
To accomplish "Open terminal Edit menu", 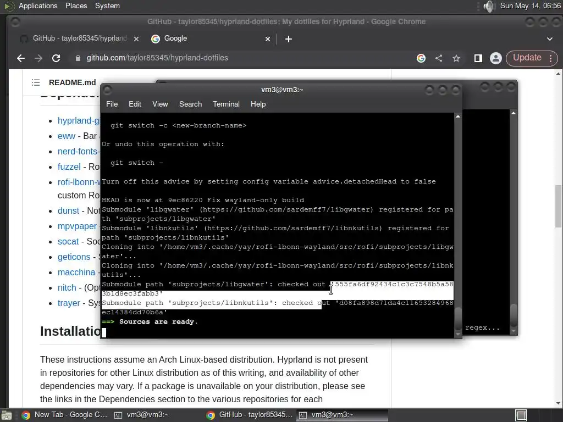I will pyautogui.click(x=135, y=104).
